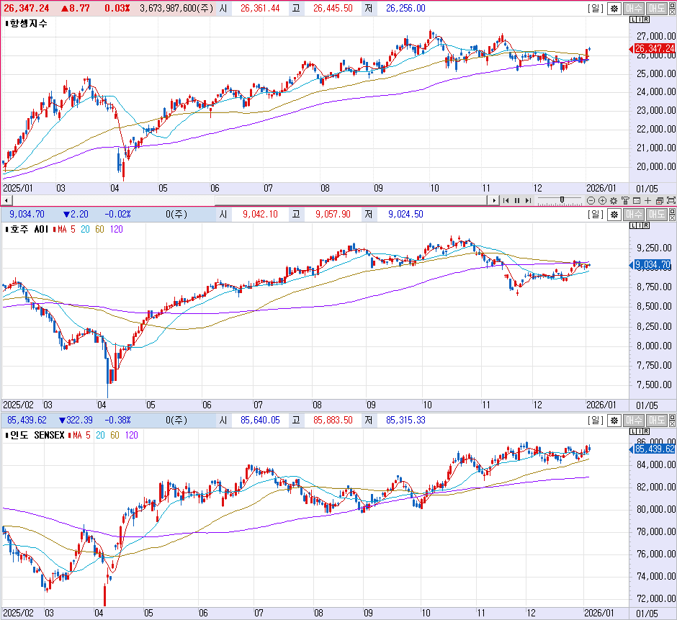The height and width of the screenshot is (620, 677).
Task: Toggle I axis button on 인도 SENSEX chart
Action: click(x=640, y=431)
